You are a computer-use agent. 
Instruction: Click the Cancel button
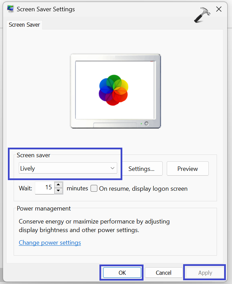click(163, 273)
